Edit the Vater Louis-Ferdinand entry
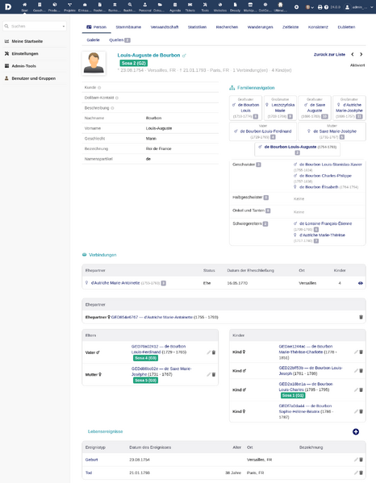The width and height of the screenshot is (376, 483). tap(209, 352)
